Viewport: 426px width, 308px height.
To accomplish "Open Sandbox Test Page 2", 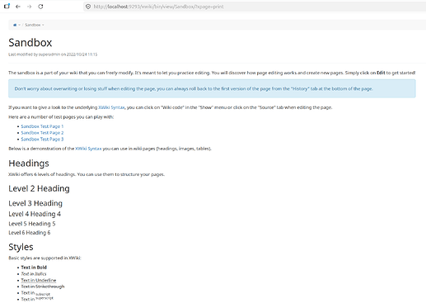I will coord(42,133).
